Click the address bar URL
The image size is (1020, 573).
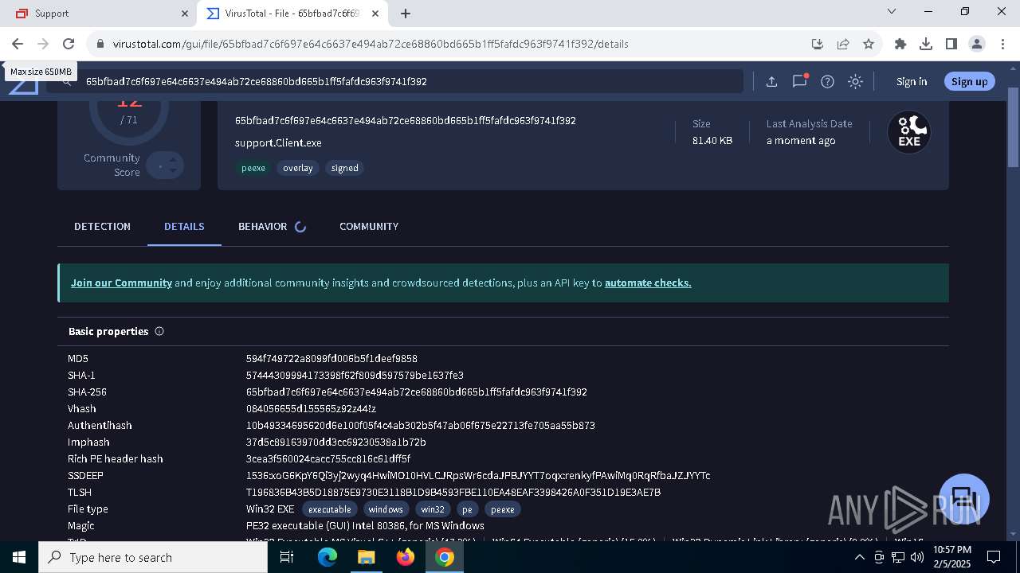pyautogui.click(x=371, y=44)
